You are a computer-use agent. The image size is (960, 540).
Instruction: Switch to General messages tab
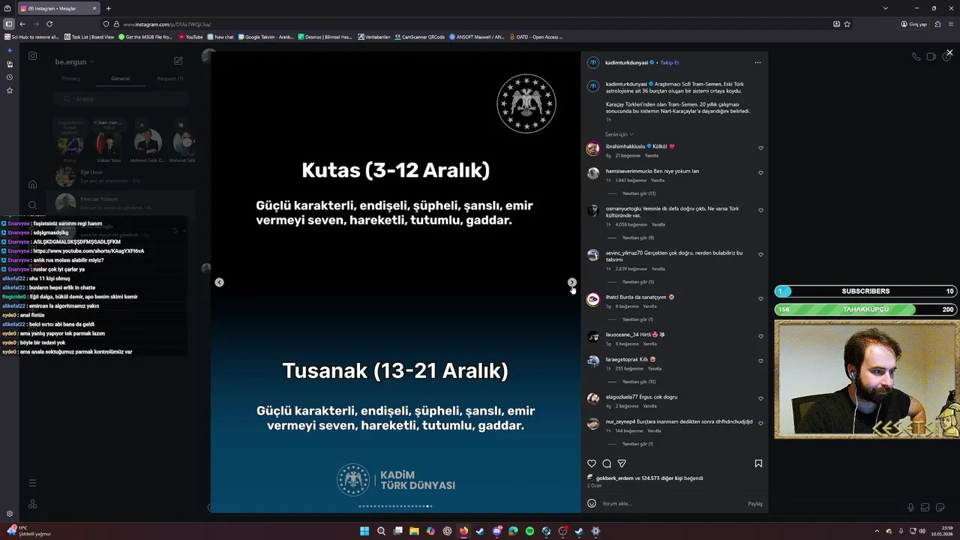(120, 79)
